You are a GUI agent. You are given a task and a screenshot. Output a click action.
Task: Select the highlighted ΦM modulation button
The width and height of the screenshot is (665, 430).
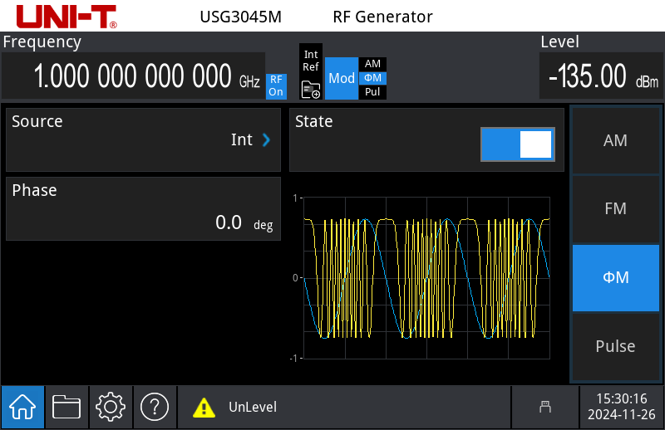pos(615,277)
